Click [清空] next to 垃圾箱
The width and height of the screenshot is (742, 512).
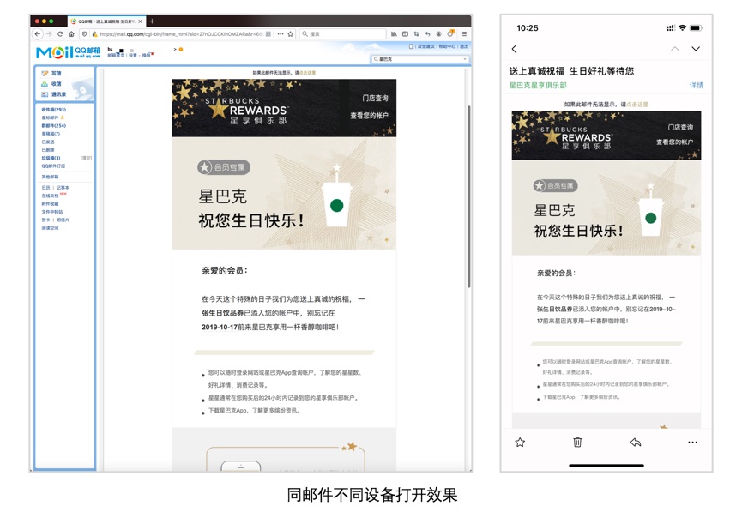[x=86, y=158]
